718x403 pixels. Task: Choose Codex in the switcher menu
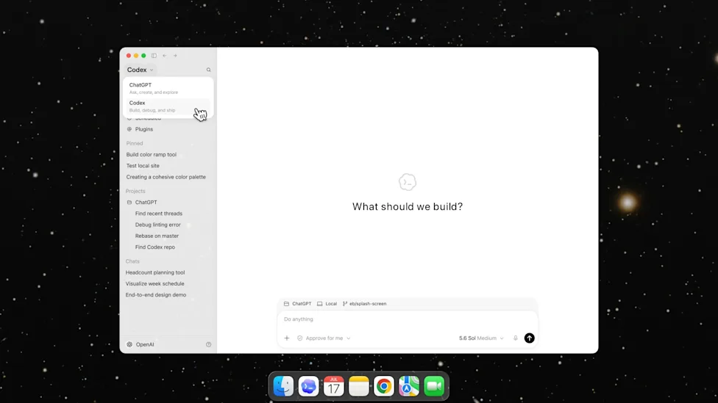(168, 106)
